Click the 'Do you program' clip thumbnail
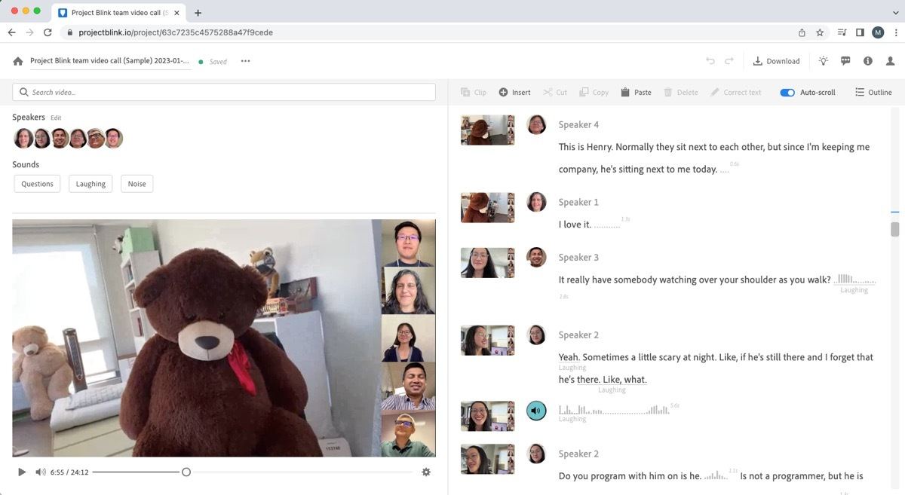The height and width of the screenshot is (495, 905). coord(487,459)
